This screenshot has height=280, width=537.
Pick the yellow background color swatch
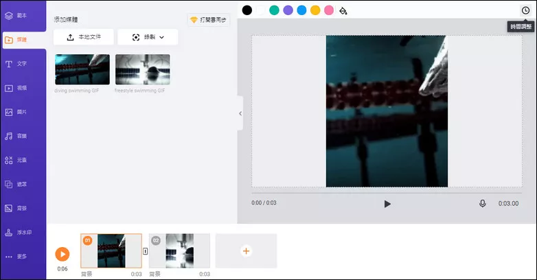click(315, 10)
